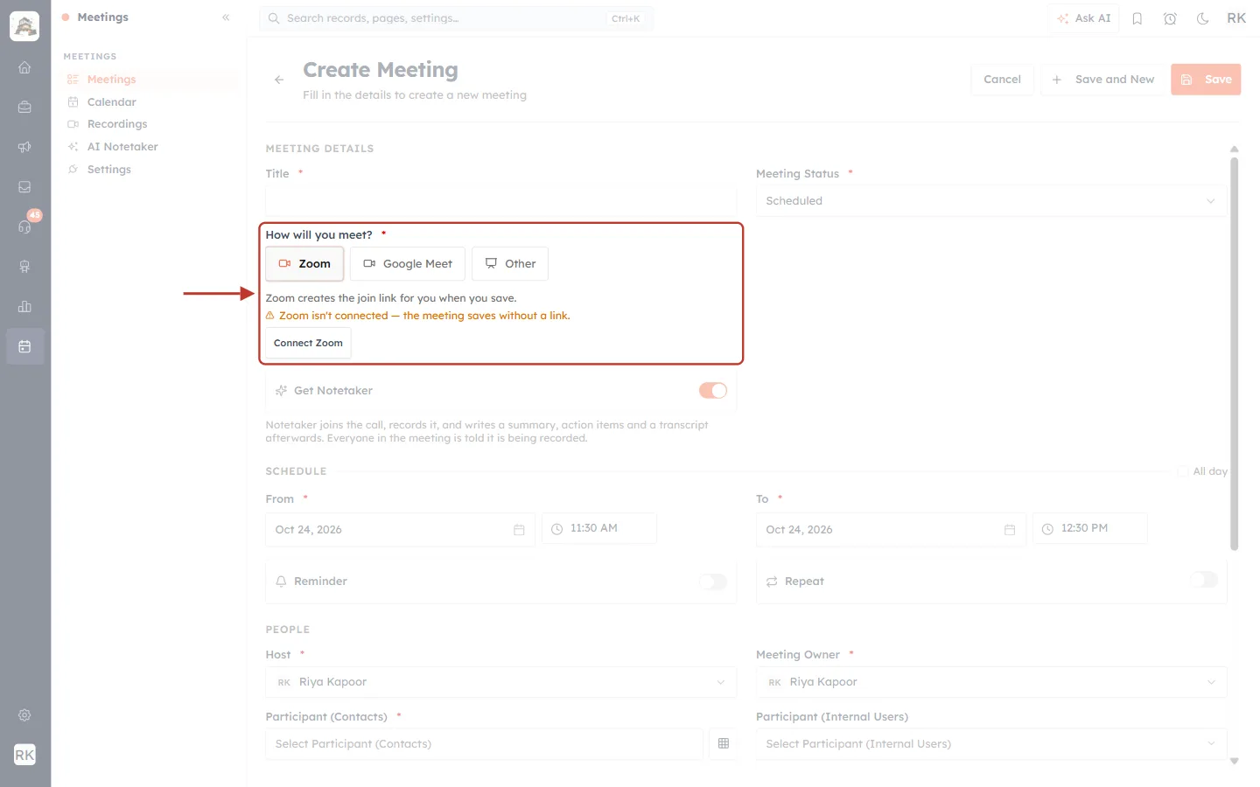Open the briefcase icon in left rail
The width and height of the screenshot is (1260, 787).
click(24, 107)
